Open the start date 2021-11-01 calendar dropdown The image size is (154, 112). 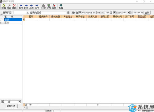pyautogui.click(x=94, y=13)
